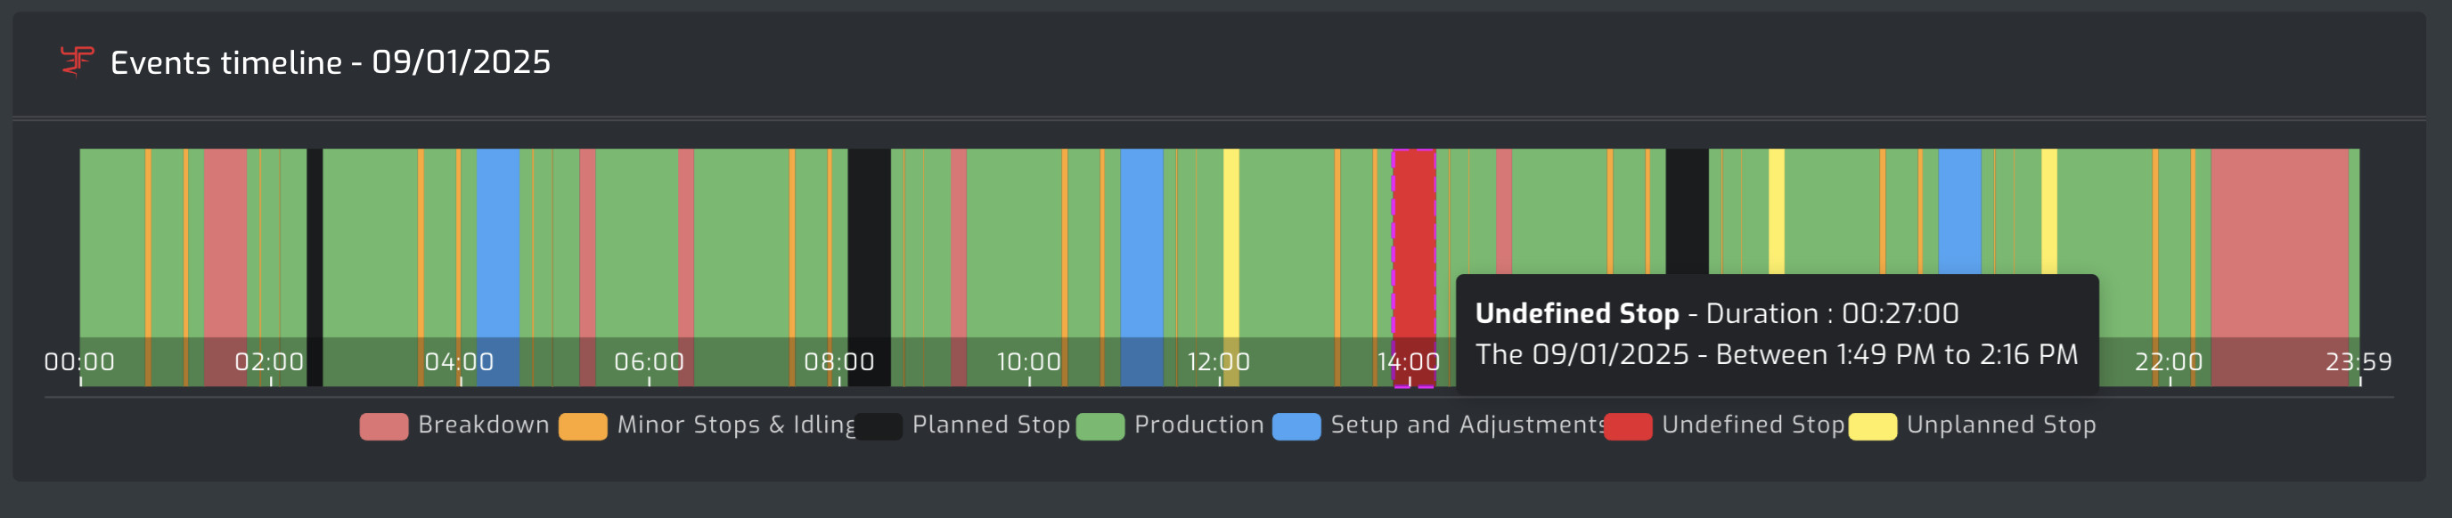Viewport: 2452px width, 518px height.
Task: Click the Planned Stop legend label
Action: (991, 425)
